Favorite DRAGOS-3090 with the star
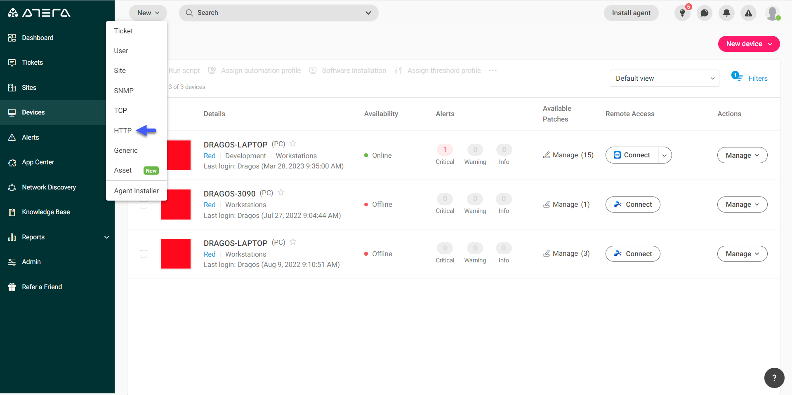The width and height of the screenshot is (792, 395). pyautogui.click(x=281, y=192)
